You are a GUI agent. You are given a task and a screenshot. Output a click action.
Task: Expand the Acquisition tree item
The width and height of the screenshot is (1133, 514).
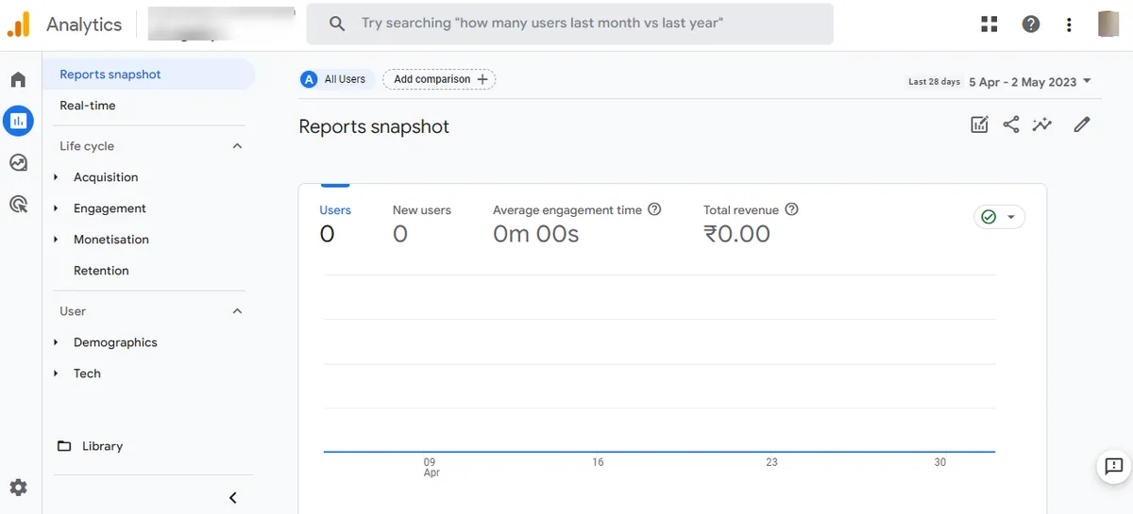[x=57, y=177]
